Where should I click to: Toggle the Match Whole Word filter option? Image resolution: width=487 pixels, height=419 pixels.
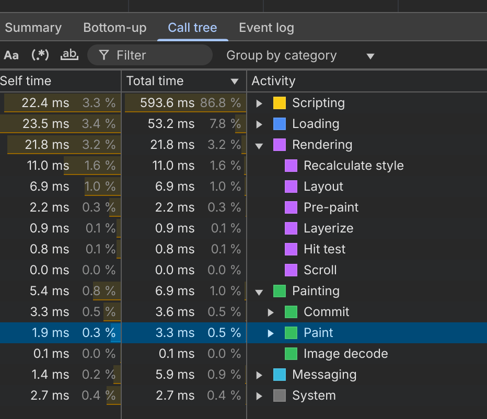coord(69,55)
